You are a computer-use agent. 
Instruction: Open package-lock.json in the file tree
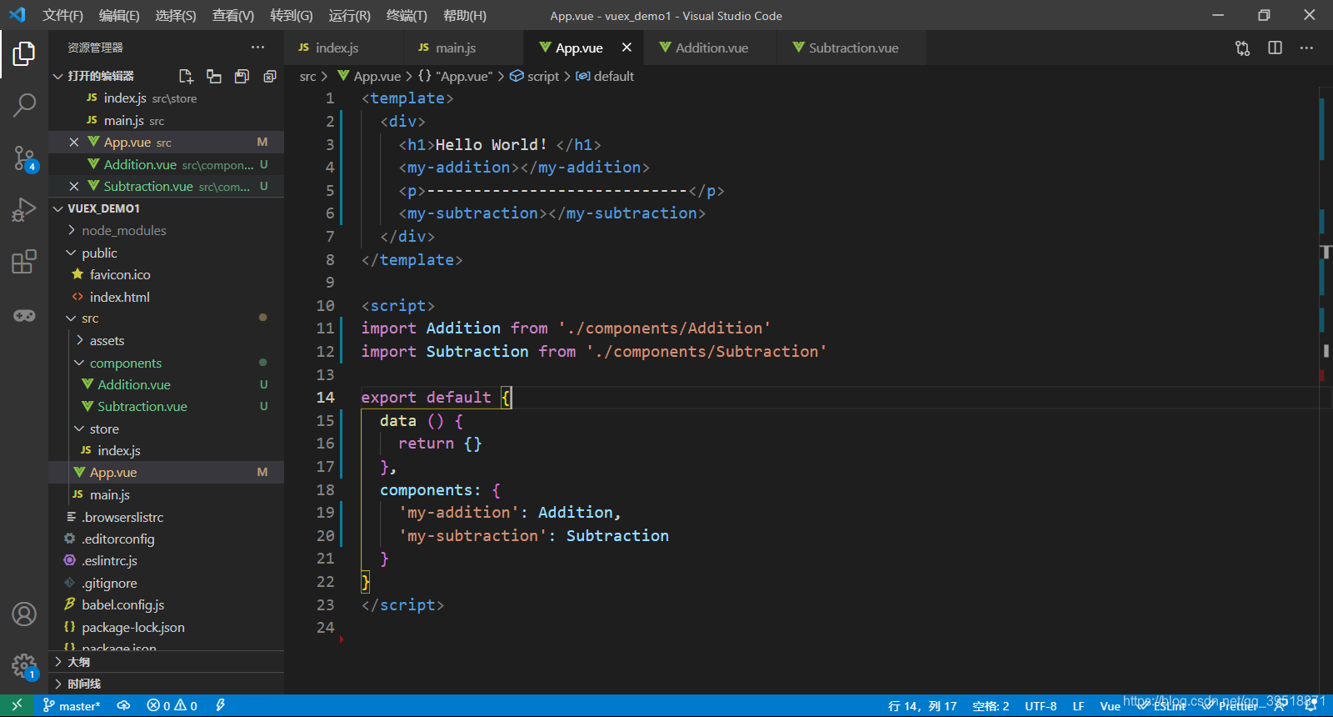[x=133, y=627]
